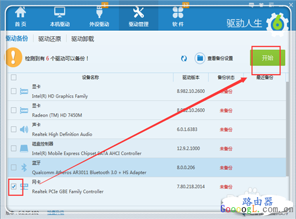
Task: Click the Bluetooth adapter icon
Action: [x=24, y=168]
